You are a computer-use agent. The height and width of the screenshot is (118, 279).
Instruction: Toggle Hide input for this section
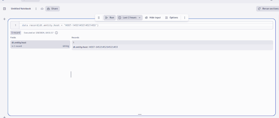tap(153, 18)
